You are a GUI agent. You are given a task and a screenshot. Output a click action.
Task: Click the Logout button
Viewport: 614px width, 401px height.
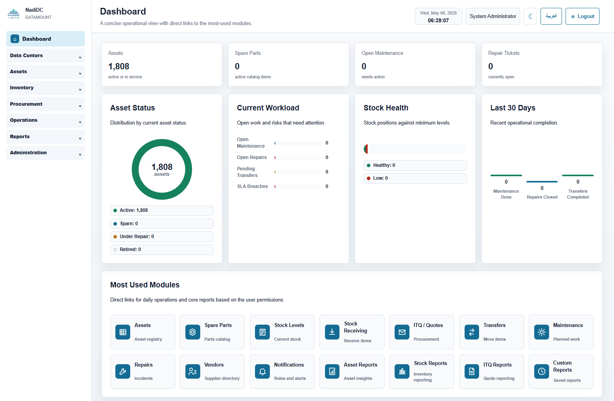[x=582, y=16]
